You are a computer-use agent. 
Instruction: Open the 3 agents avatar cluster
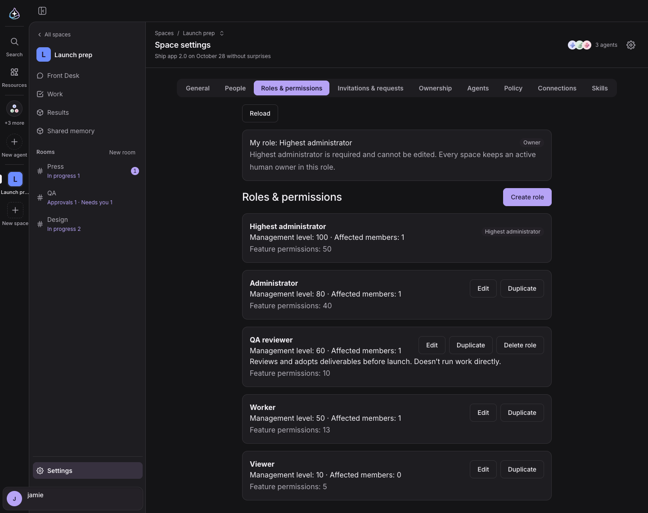point(593,45)
